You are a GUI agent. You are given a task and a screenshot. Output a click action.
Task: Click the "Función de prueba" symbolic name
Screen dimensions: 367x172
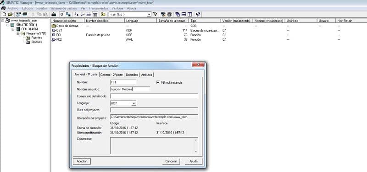coord(98,35)
